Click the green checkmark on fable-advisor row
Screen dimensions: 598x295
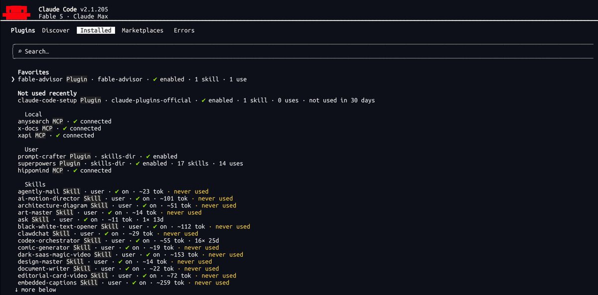point(155,79)
